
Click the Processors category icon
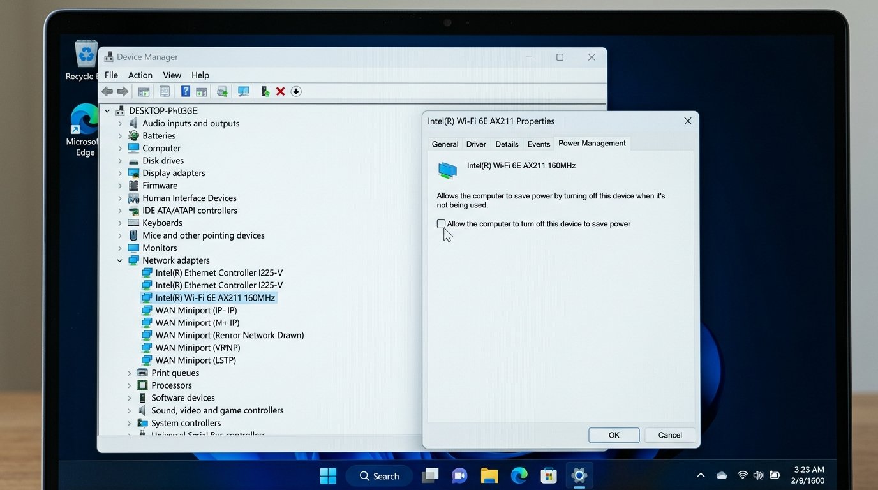[142, 385]
